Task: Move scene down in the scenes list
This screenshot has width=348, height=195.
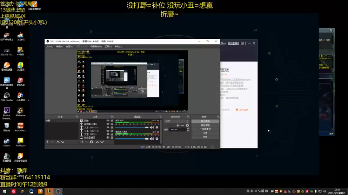Action: (63, 142)
